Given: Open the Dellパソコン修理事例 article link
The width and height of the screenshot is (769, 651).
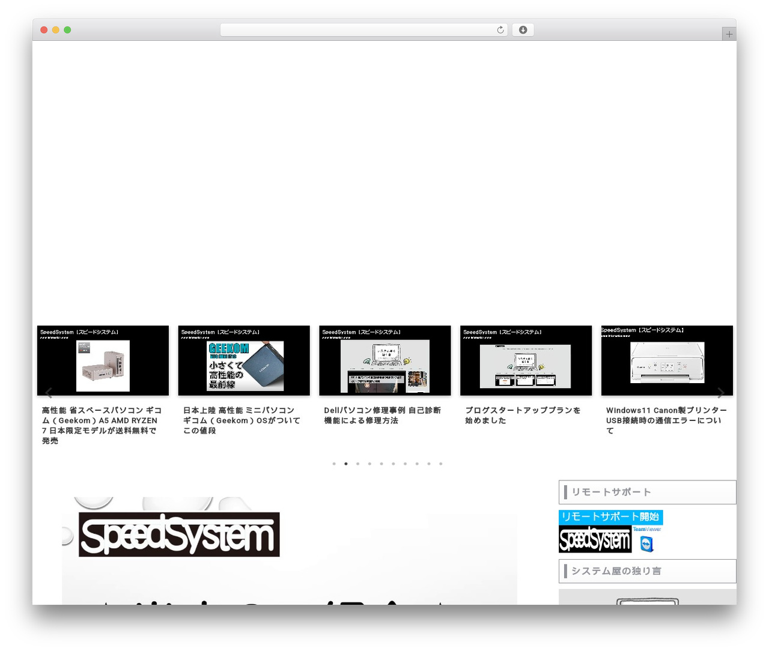Looking at the screenshot, I should [383, 416].
